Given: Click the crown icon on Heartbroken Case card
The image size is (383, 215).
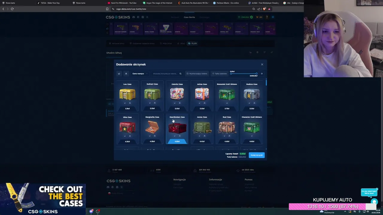Looking at the screenshot, I should [x=174, y=136].
